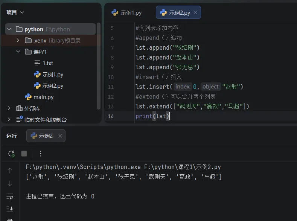Image resolution: width=297 pixels, height=221 pixels.
Task: Close the 示例2.py editor tab
Action: [x=195, y=12]
